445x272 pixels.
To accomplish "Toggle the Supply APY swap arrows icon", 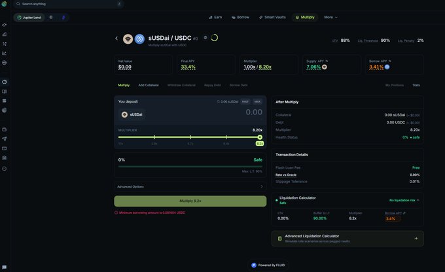I will 327,61.
